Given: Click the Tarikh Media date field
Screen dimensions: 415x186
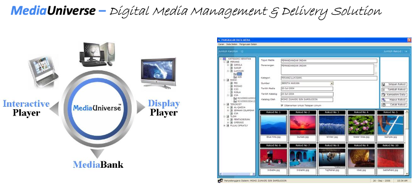Looking at the screenshot, I should 307,89.
